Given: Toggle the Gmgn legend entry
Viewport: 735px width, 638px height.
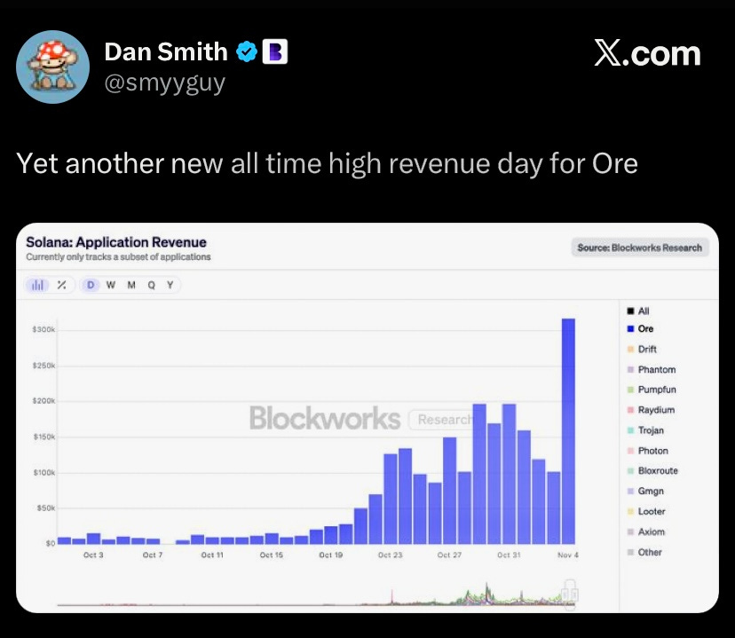Looking at the screenshot, I should [646, 491].
